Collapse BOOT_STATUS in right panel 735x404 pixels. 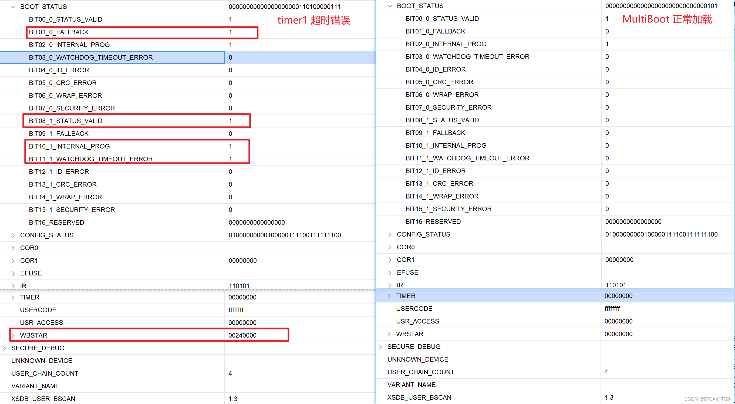pos(390,6)
